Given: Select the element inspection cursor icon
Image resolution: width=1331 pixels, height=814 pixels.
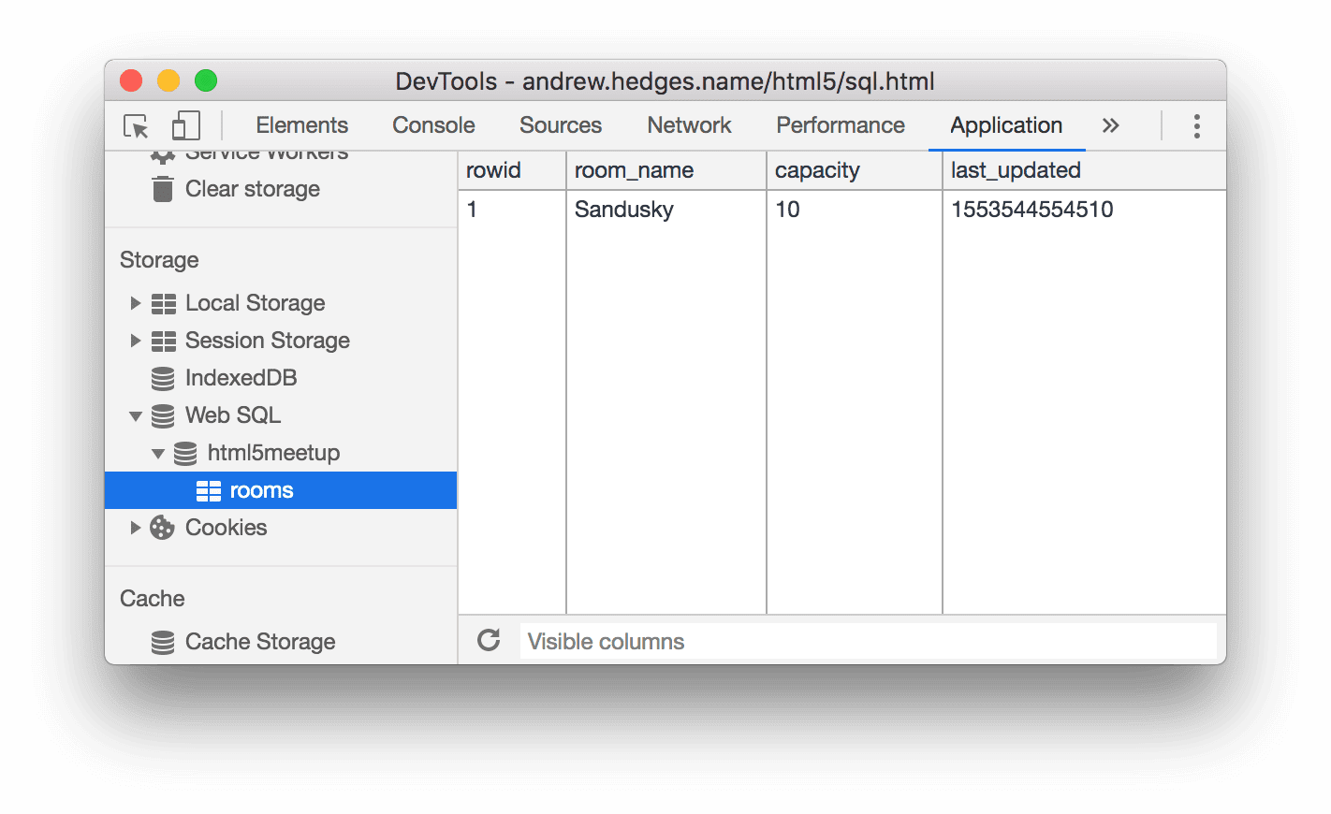Looking at the screenshot, I should 137,124.
